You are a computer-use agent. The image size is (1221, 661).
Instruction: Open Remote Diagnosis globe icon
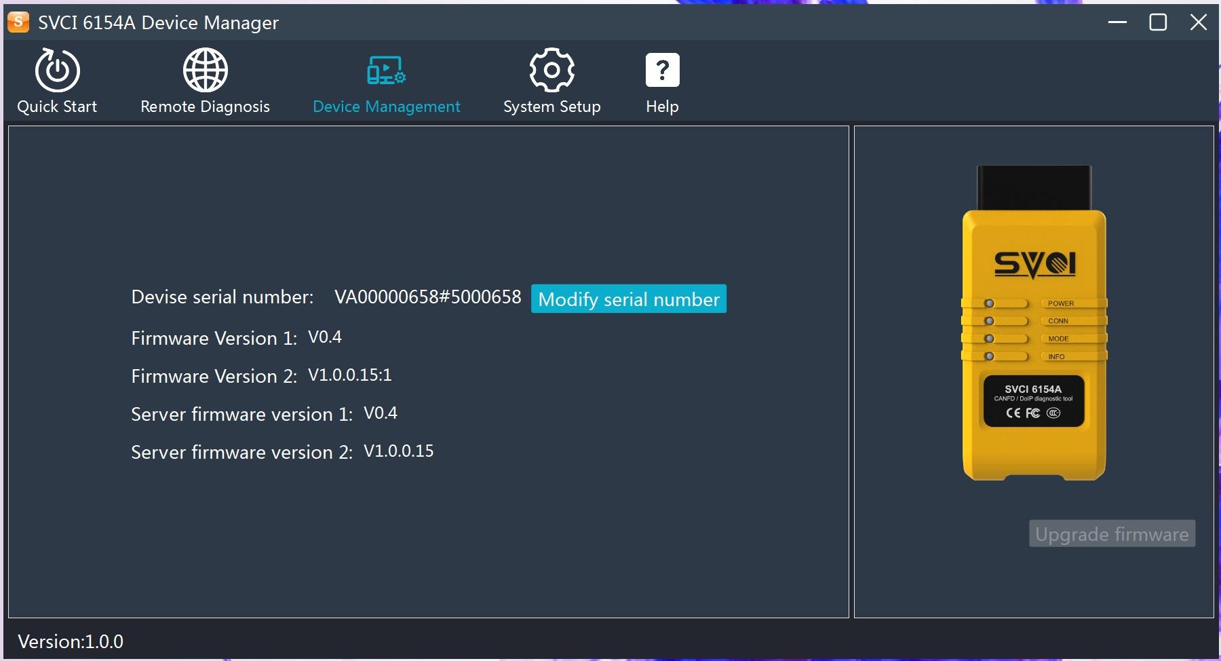coord(205,70)
